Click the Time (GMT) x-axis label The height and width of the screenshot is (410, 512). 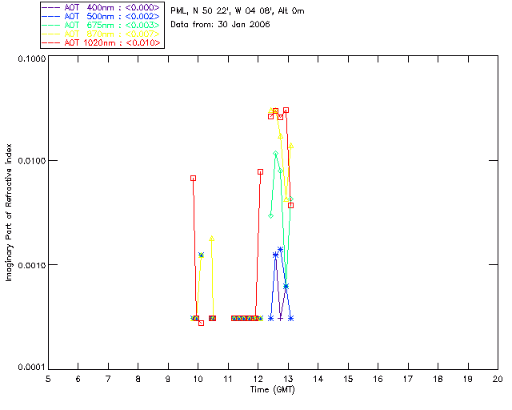click(272, 389)
